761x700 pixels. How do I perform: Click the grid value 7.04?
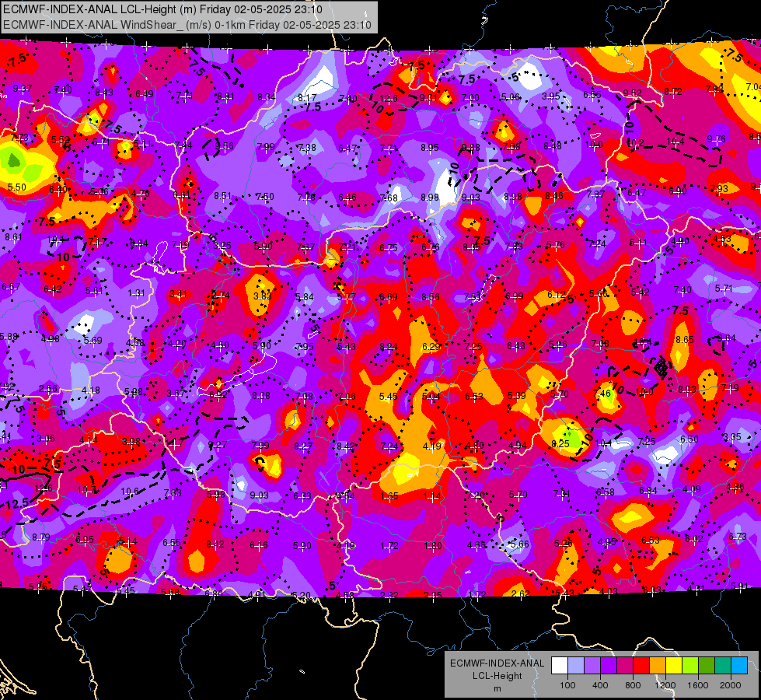(752, 86)
